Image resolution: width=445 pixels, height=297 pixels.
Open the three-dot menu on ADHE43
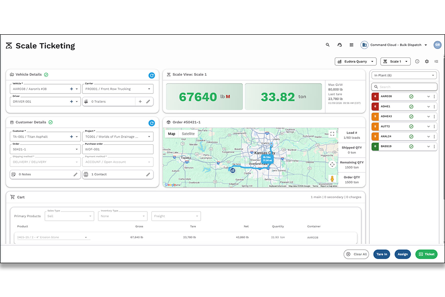435,116
